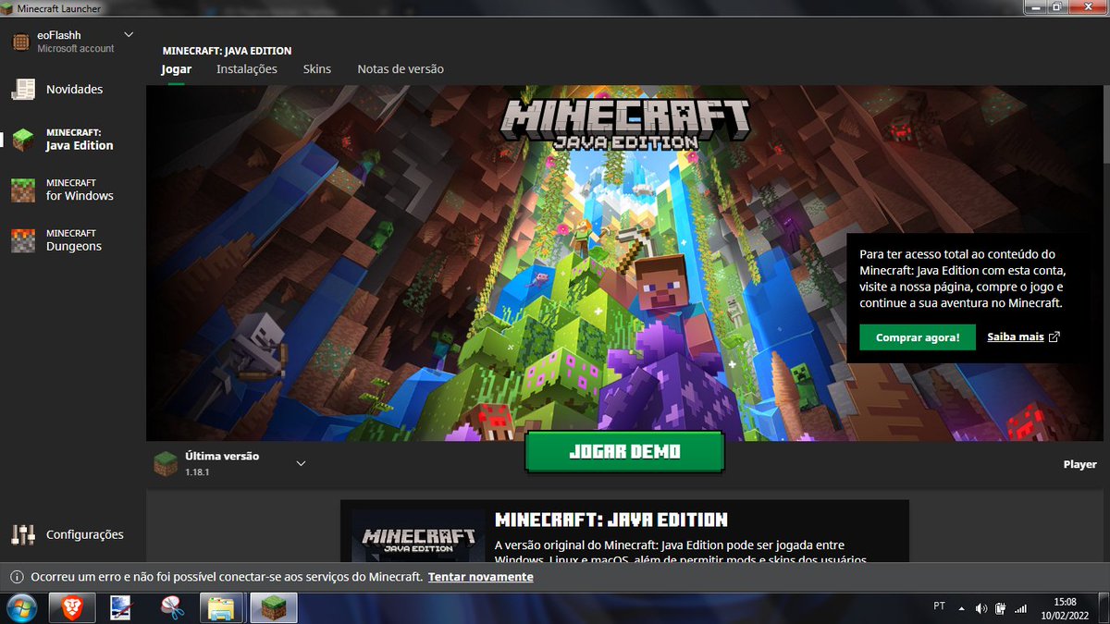Switch to the Jogar tab
Viewport: 1110px width, 624px height.
[x=176, y=69]
